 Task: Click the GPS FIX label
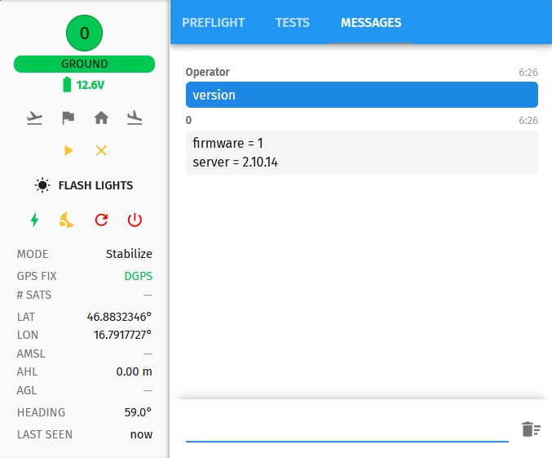point(37,276)
